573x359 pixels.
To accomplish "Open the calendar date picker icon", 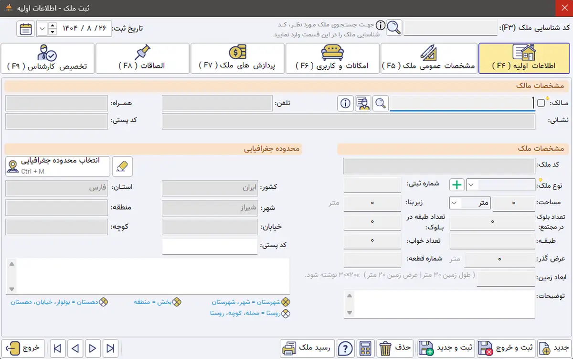I will click(x=26, y=29).
